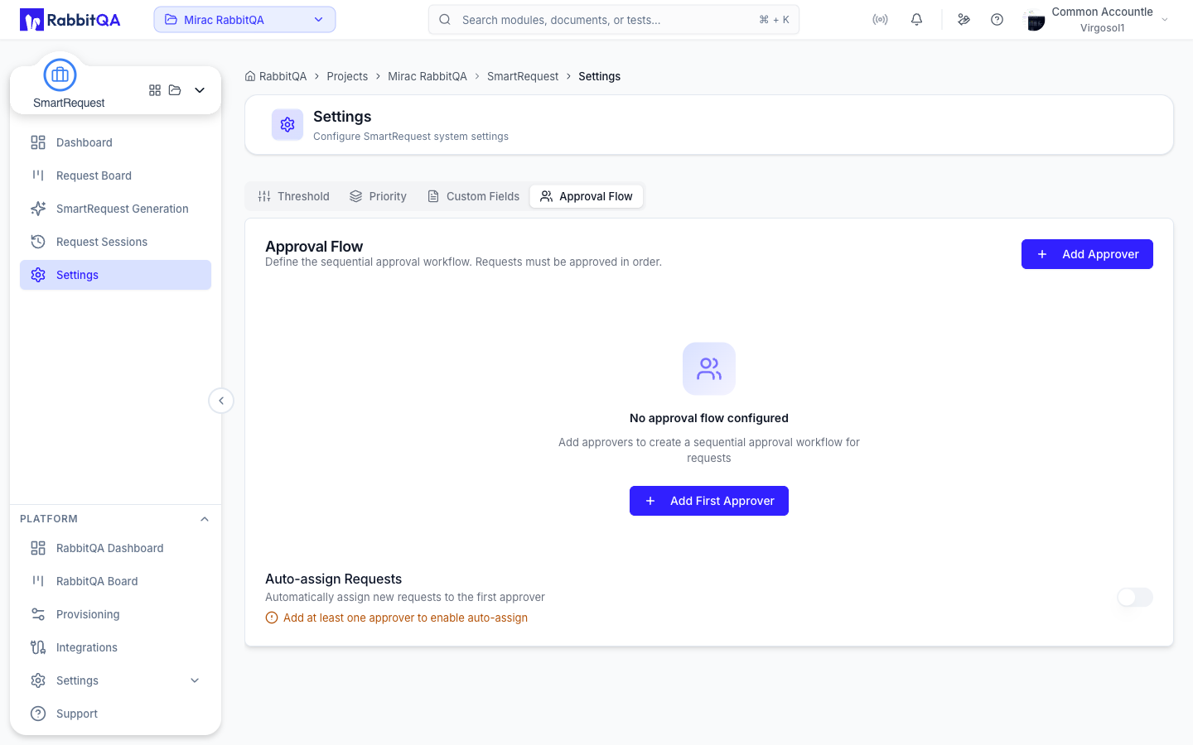
Task: Click the SmartRequest Generation sparkle icon
Action: 38,209
